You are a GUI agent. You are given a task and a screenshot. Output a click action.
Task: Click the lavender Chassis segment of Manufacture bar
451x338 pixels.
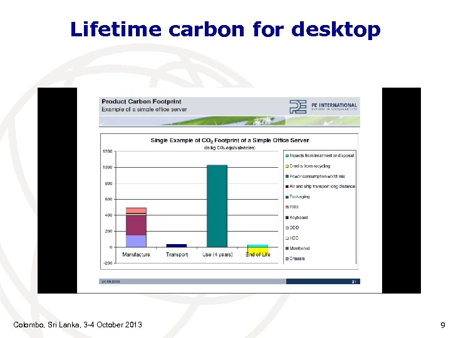pos(136,241)
